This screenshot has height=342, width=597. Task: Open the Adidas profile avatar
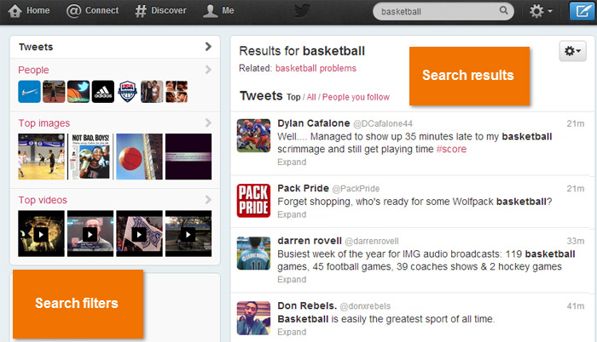pos(103,92)
